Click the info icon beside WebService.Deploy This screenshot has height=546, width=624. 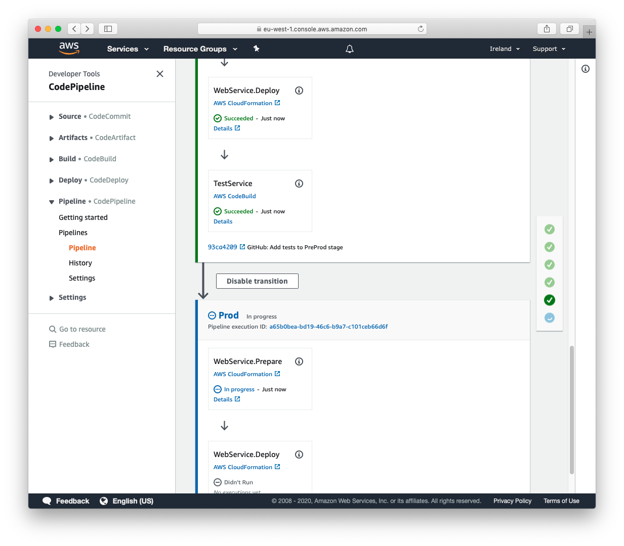coord(299,90)
